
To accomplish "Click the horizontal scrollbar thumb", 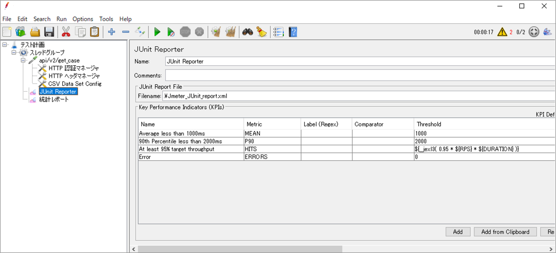I will 240,249.
